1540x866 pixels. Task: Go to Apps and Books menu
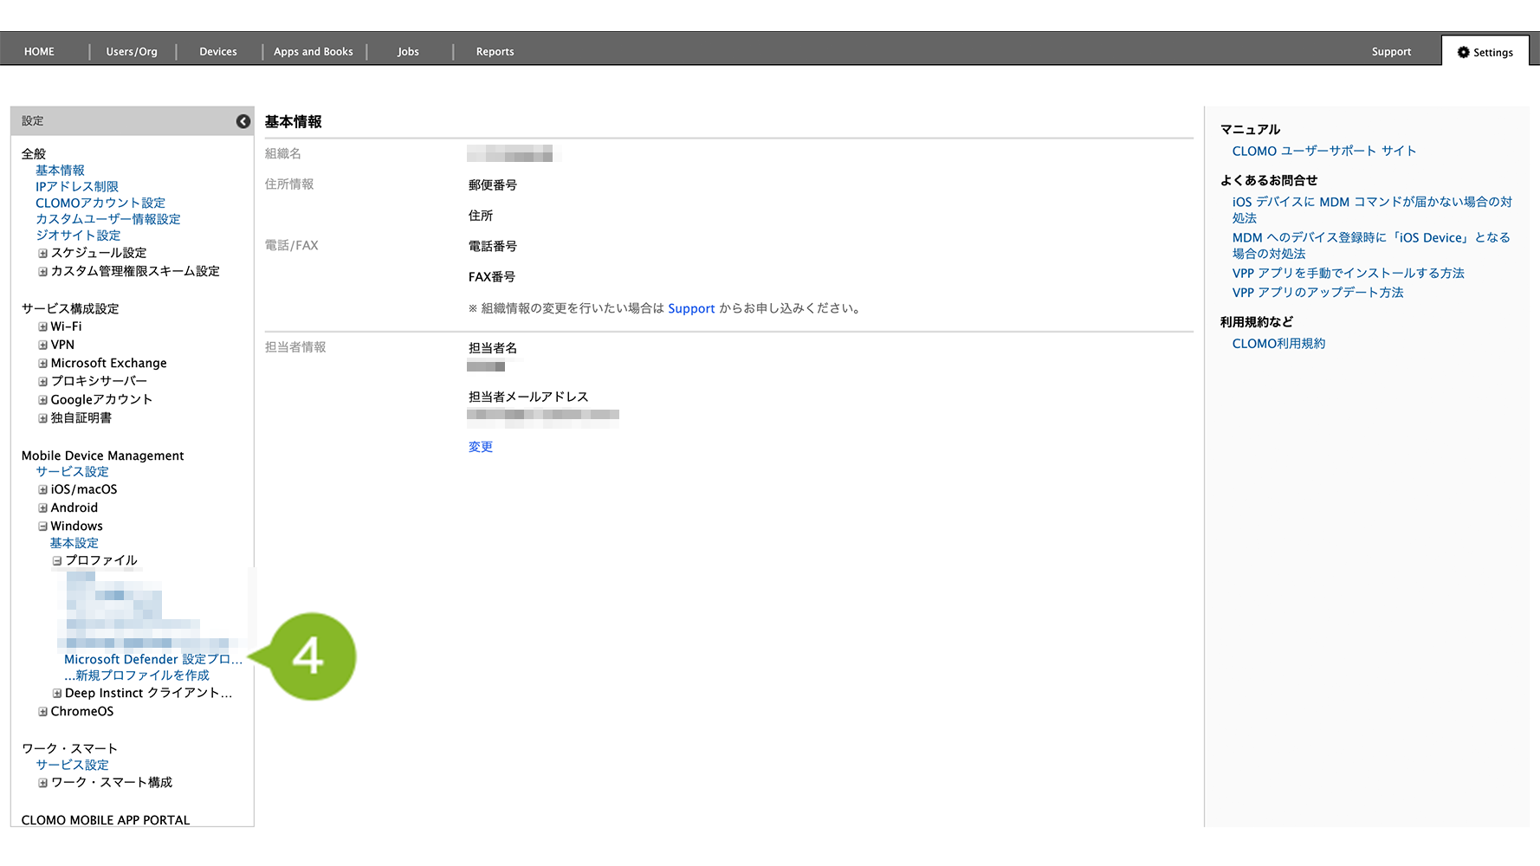coord(314,52)
